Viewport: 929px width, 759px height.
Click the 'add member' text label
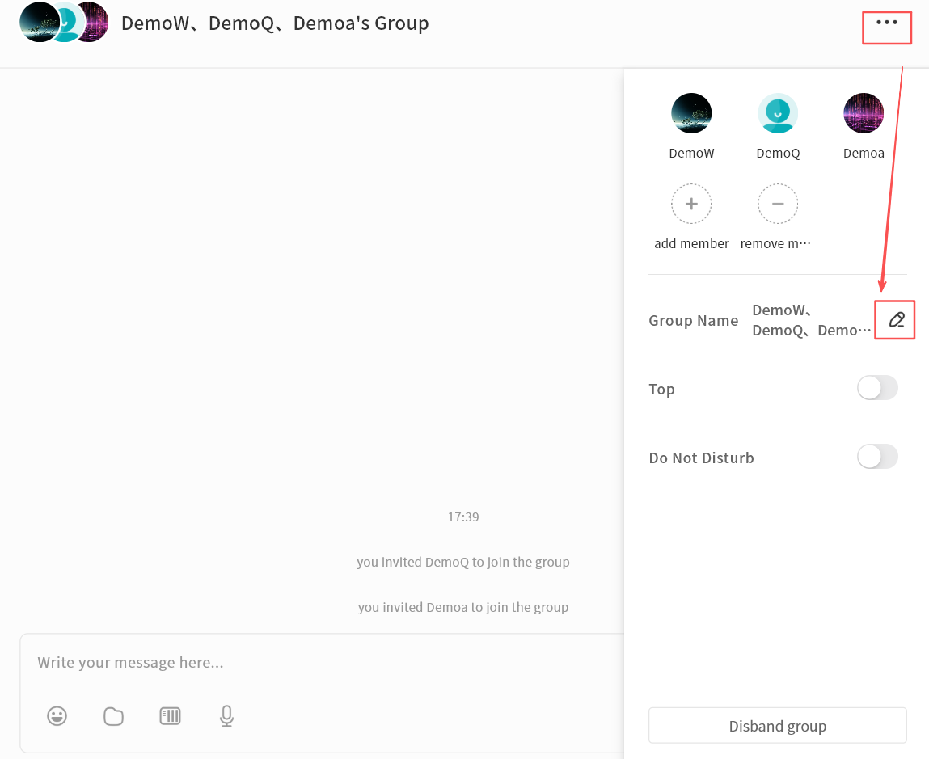691,243
